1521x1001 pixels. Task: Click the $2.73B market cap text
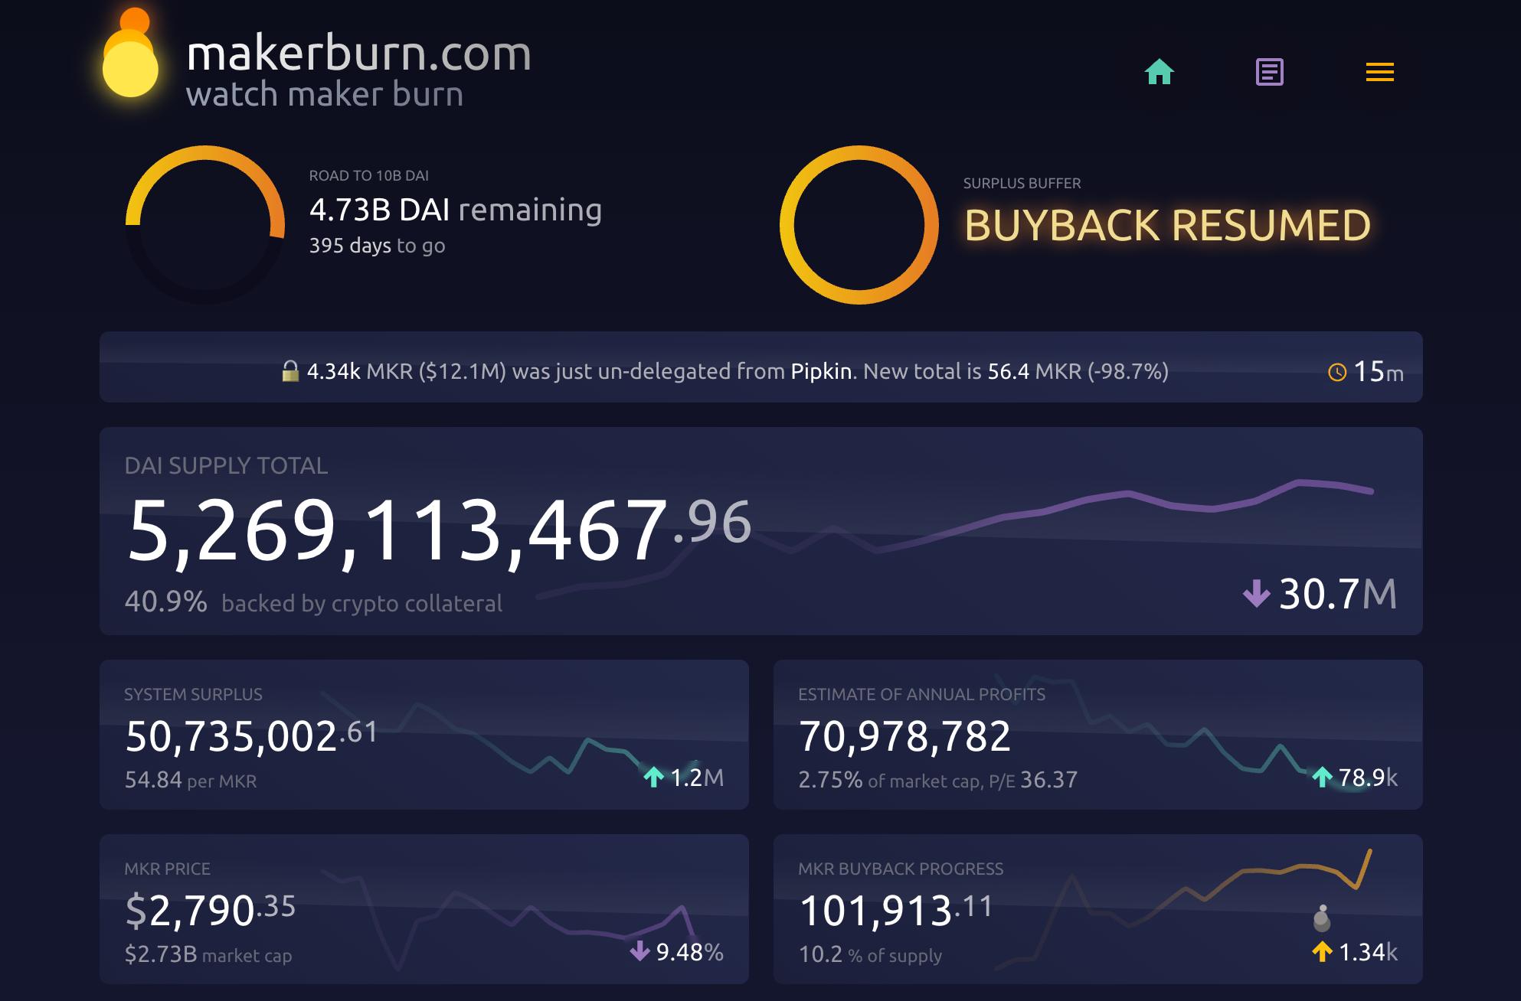tap(208, 954)
